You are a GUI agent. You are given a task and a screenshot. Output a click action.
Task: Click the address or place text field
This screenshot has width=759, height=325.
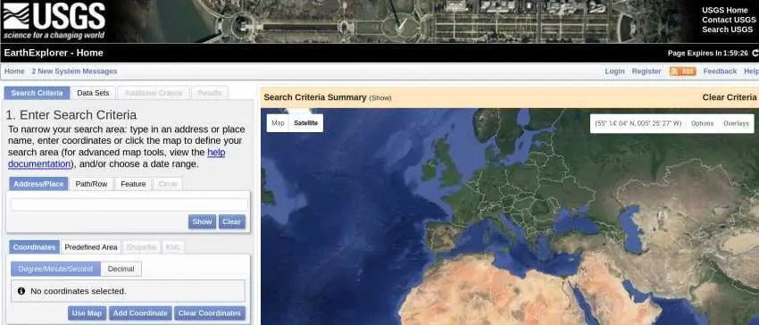(x=129, y=204)
